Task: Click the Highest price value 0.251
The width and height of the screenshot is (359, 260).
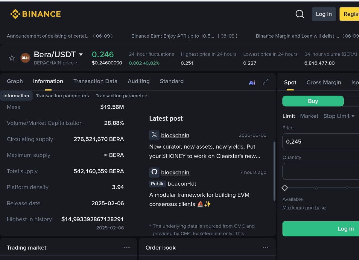Action: coord(187,63)
